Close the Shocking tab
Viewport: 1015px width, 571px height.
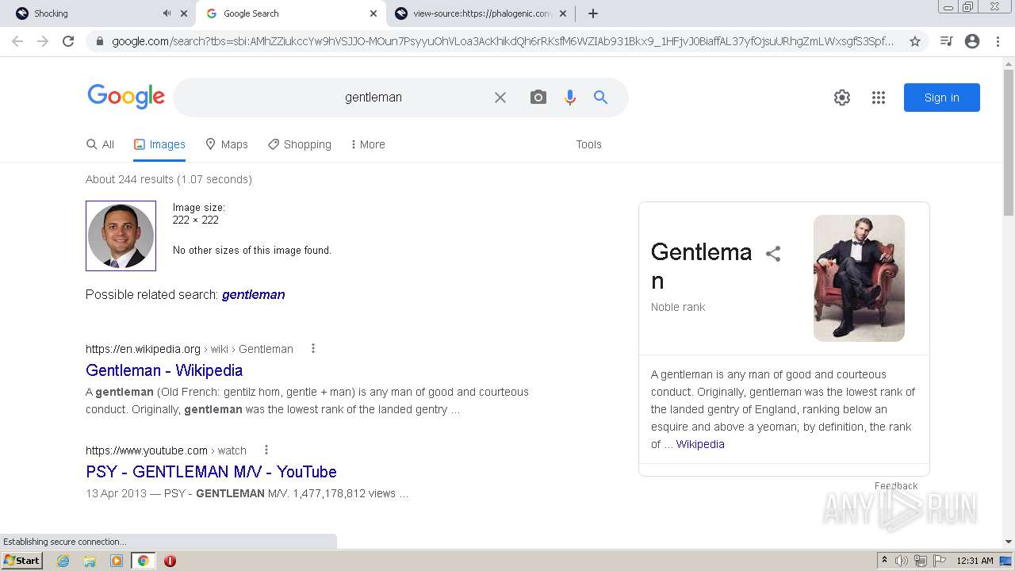pyautogui.click(x=184, y=13)
